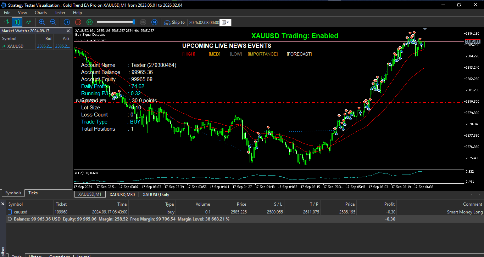Select XAUUSD row in Market Watch
Viewport: 484px width, 257px height.
pos(36,46)
